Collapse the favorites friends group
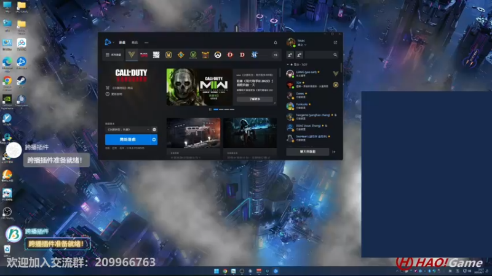The width and height of the screenshot is (492, 276). [288, 64]
